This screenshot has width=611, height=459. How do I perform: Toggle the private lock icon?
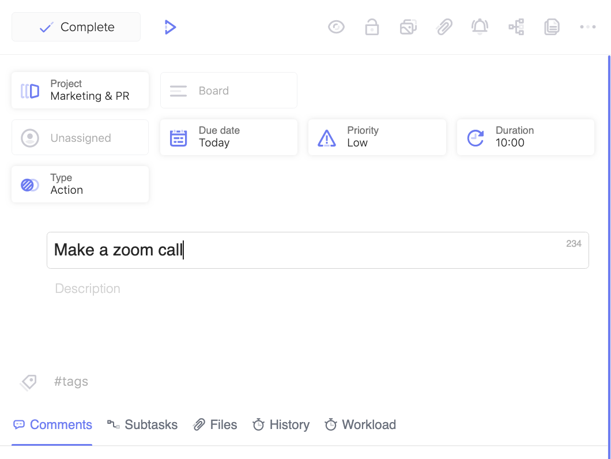tap(372, 27)
